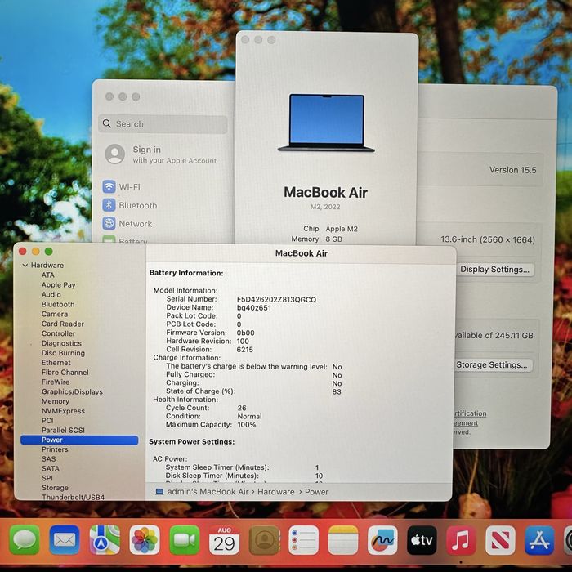Click the Apple Account avatar icon
The width and height of the screenshot is (572, 572).
[115, 154]
